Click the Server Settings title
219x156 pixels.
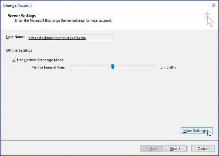coord(22,16)
